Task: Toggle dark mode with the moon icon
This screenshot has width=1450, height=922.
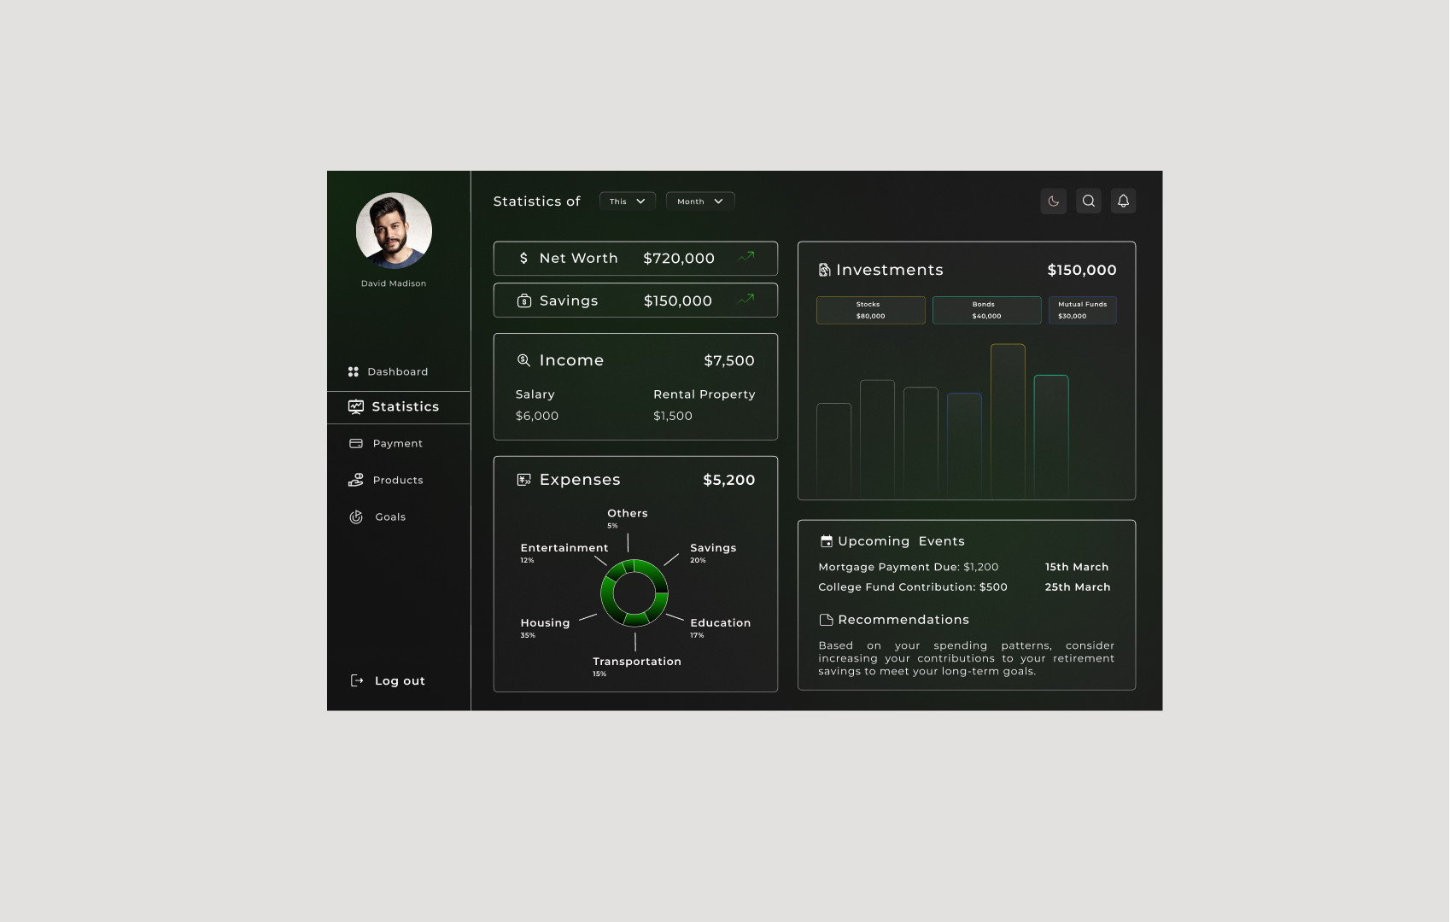Action: pos(1054,201)
